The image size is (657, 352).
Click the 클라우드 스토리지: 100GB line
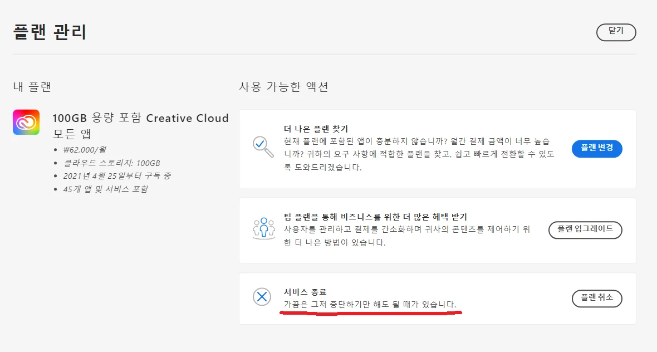coord(111,163)
